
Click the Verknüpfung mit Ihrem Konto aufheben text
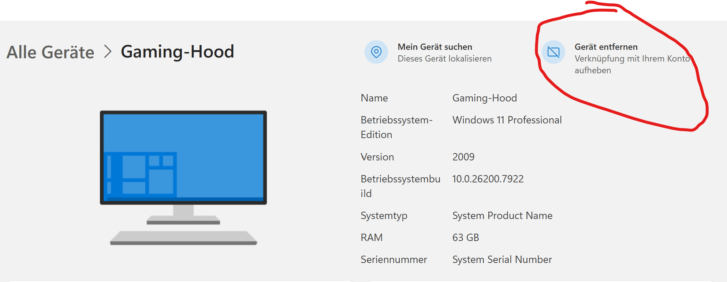(x=632, y=64)
